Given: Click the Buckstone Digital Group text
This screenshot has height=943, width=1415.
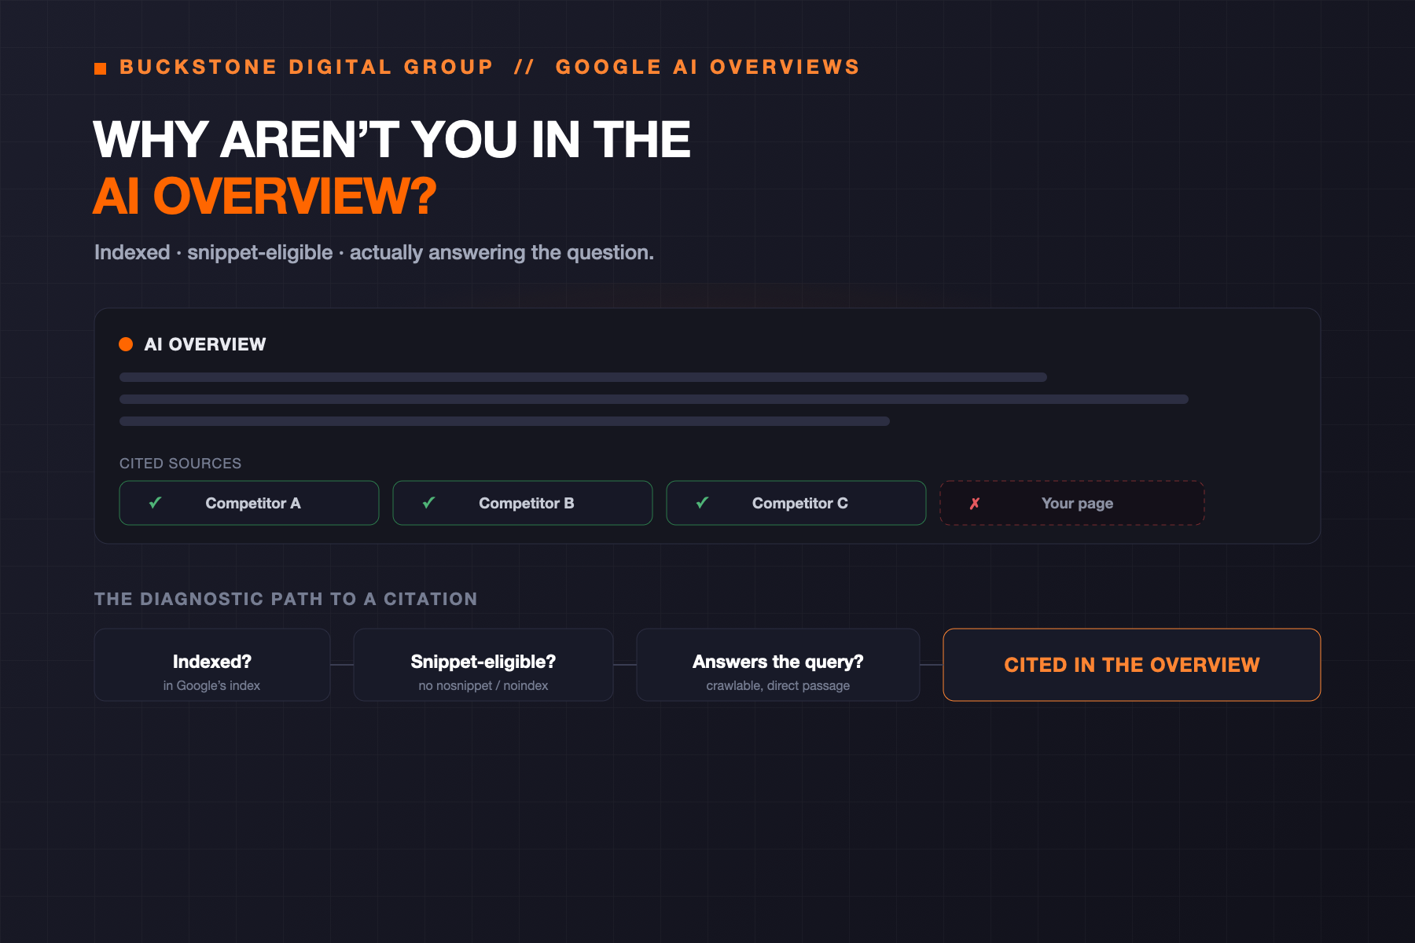Looking at the screenshot, I should click(307, 68).
